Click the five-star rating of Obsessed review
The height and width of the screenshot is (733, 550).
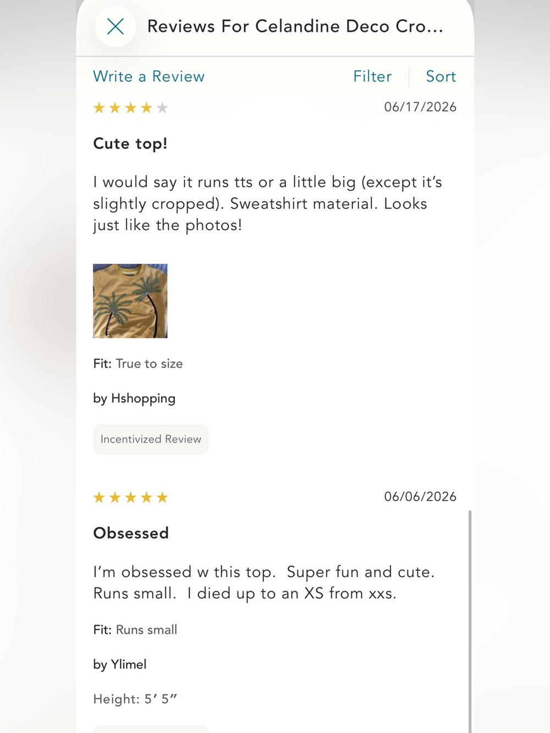coord(130,498)
